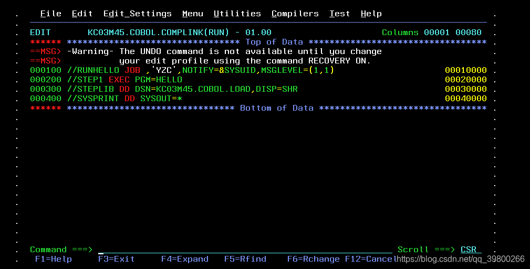The height and width of the screenshot is (269, 530).
Task: Click F3=Exit function key
Action: pos(116,259)
